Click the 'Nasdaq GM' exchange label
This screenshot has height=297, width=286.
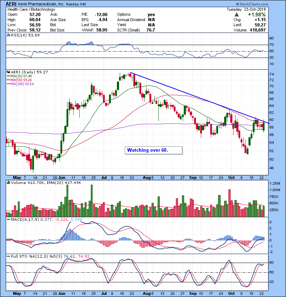point(76,4)
